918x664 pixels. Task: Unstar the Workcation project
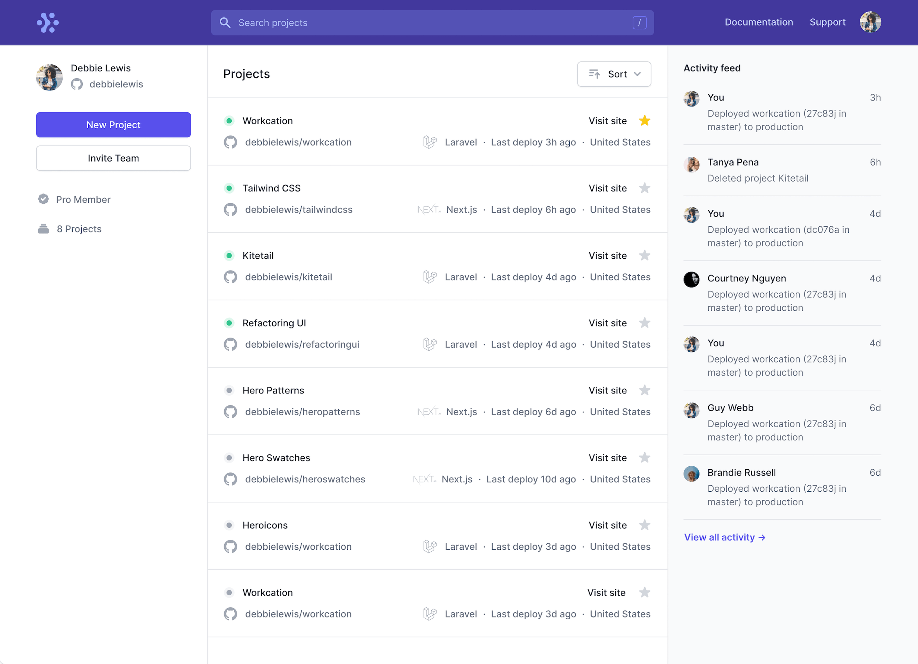(x=645, y=121)
